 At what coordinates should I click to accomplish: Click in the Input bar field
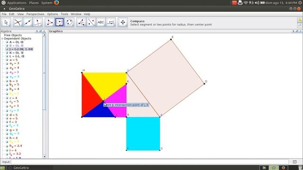150,161
